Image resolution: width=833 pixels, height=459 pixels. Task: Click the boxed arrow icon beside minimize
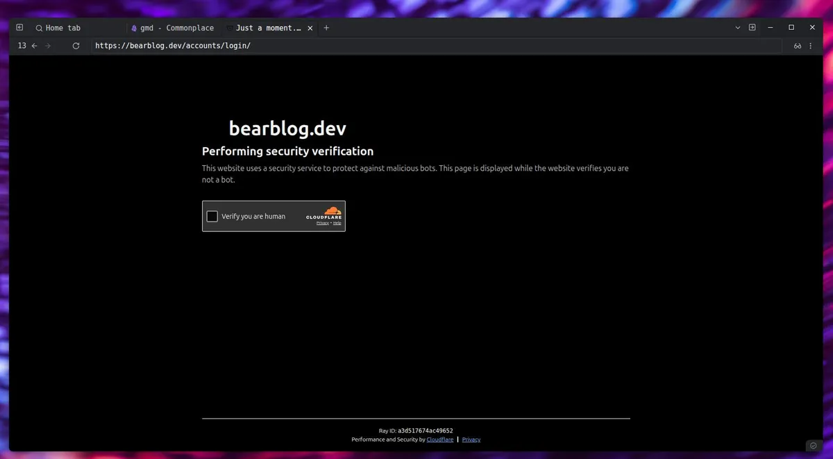(752, 28)
